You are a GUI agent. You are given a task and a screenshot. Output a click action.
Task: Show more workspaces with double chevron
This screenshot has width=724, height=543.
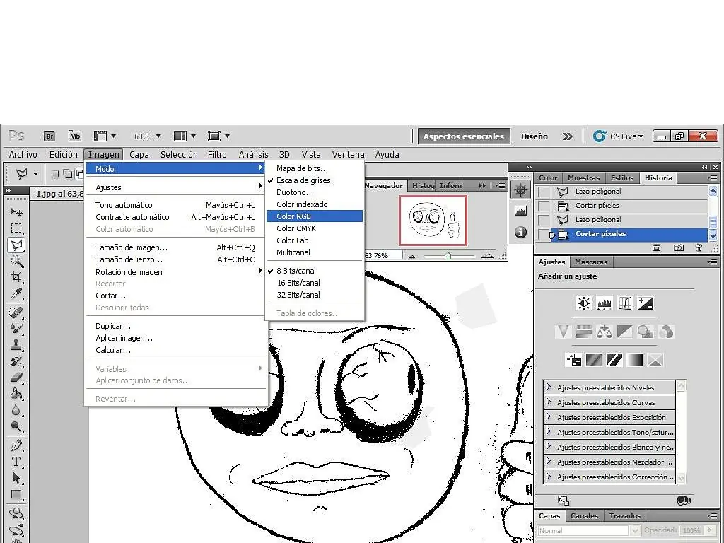568,136
